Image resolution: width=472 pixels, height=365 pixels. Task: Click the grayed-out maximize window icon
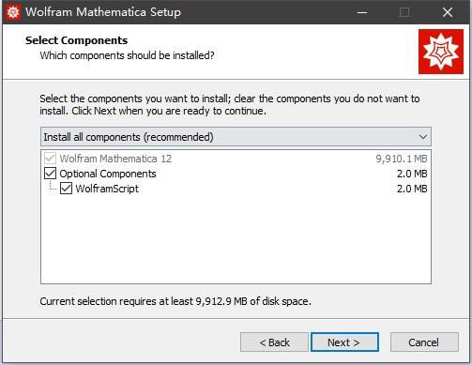point(404,12)
